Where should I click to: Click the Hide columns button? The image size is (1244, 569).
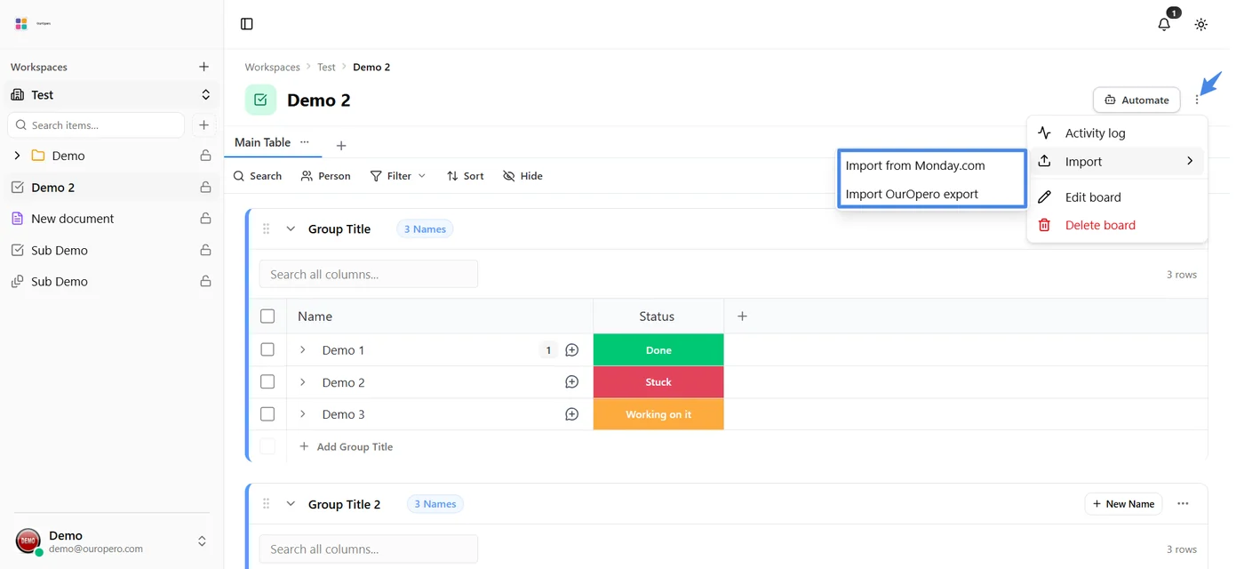522,176
